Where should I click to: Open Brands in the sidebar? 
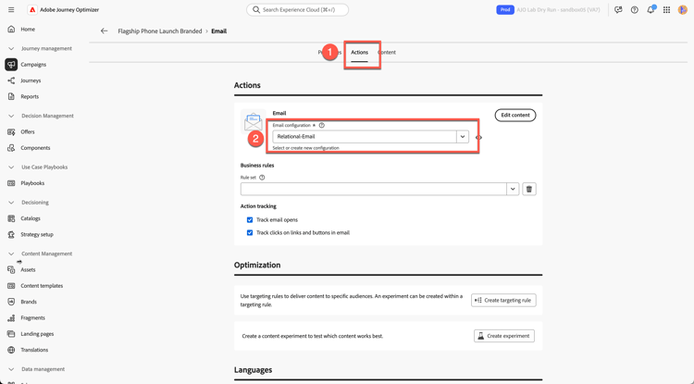click(x=29, y=302)
